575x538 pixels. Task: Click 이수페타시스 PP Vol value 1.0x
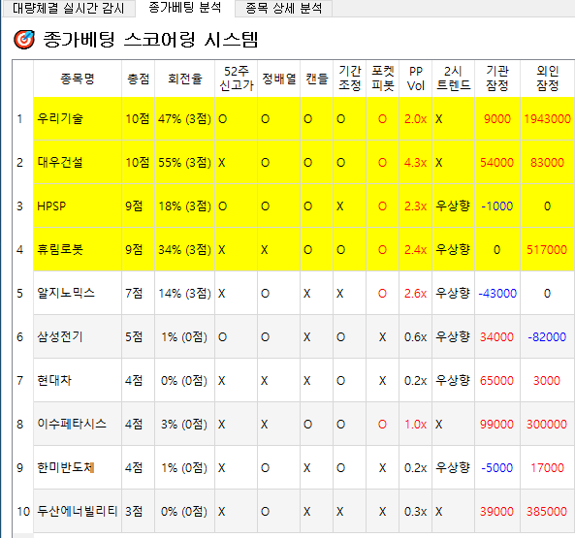click(x=415, y=424)
